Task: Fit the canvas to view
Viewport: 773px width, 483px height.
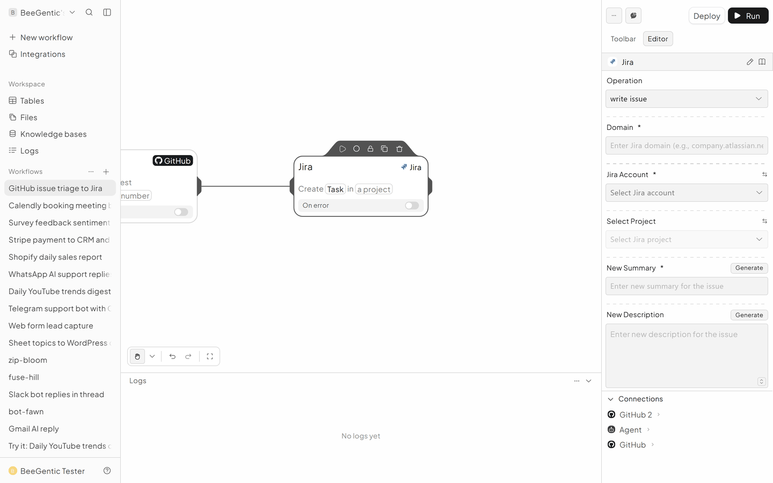Action: [210, 356]
